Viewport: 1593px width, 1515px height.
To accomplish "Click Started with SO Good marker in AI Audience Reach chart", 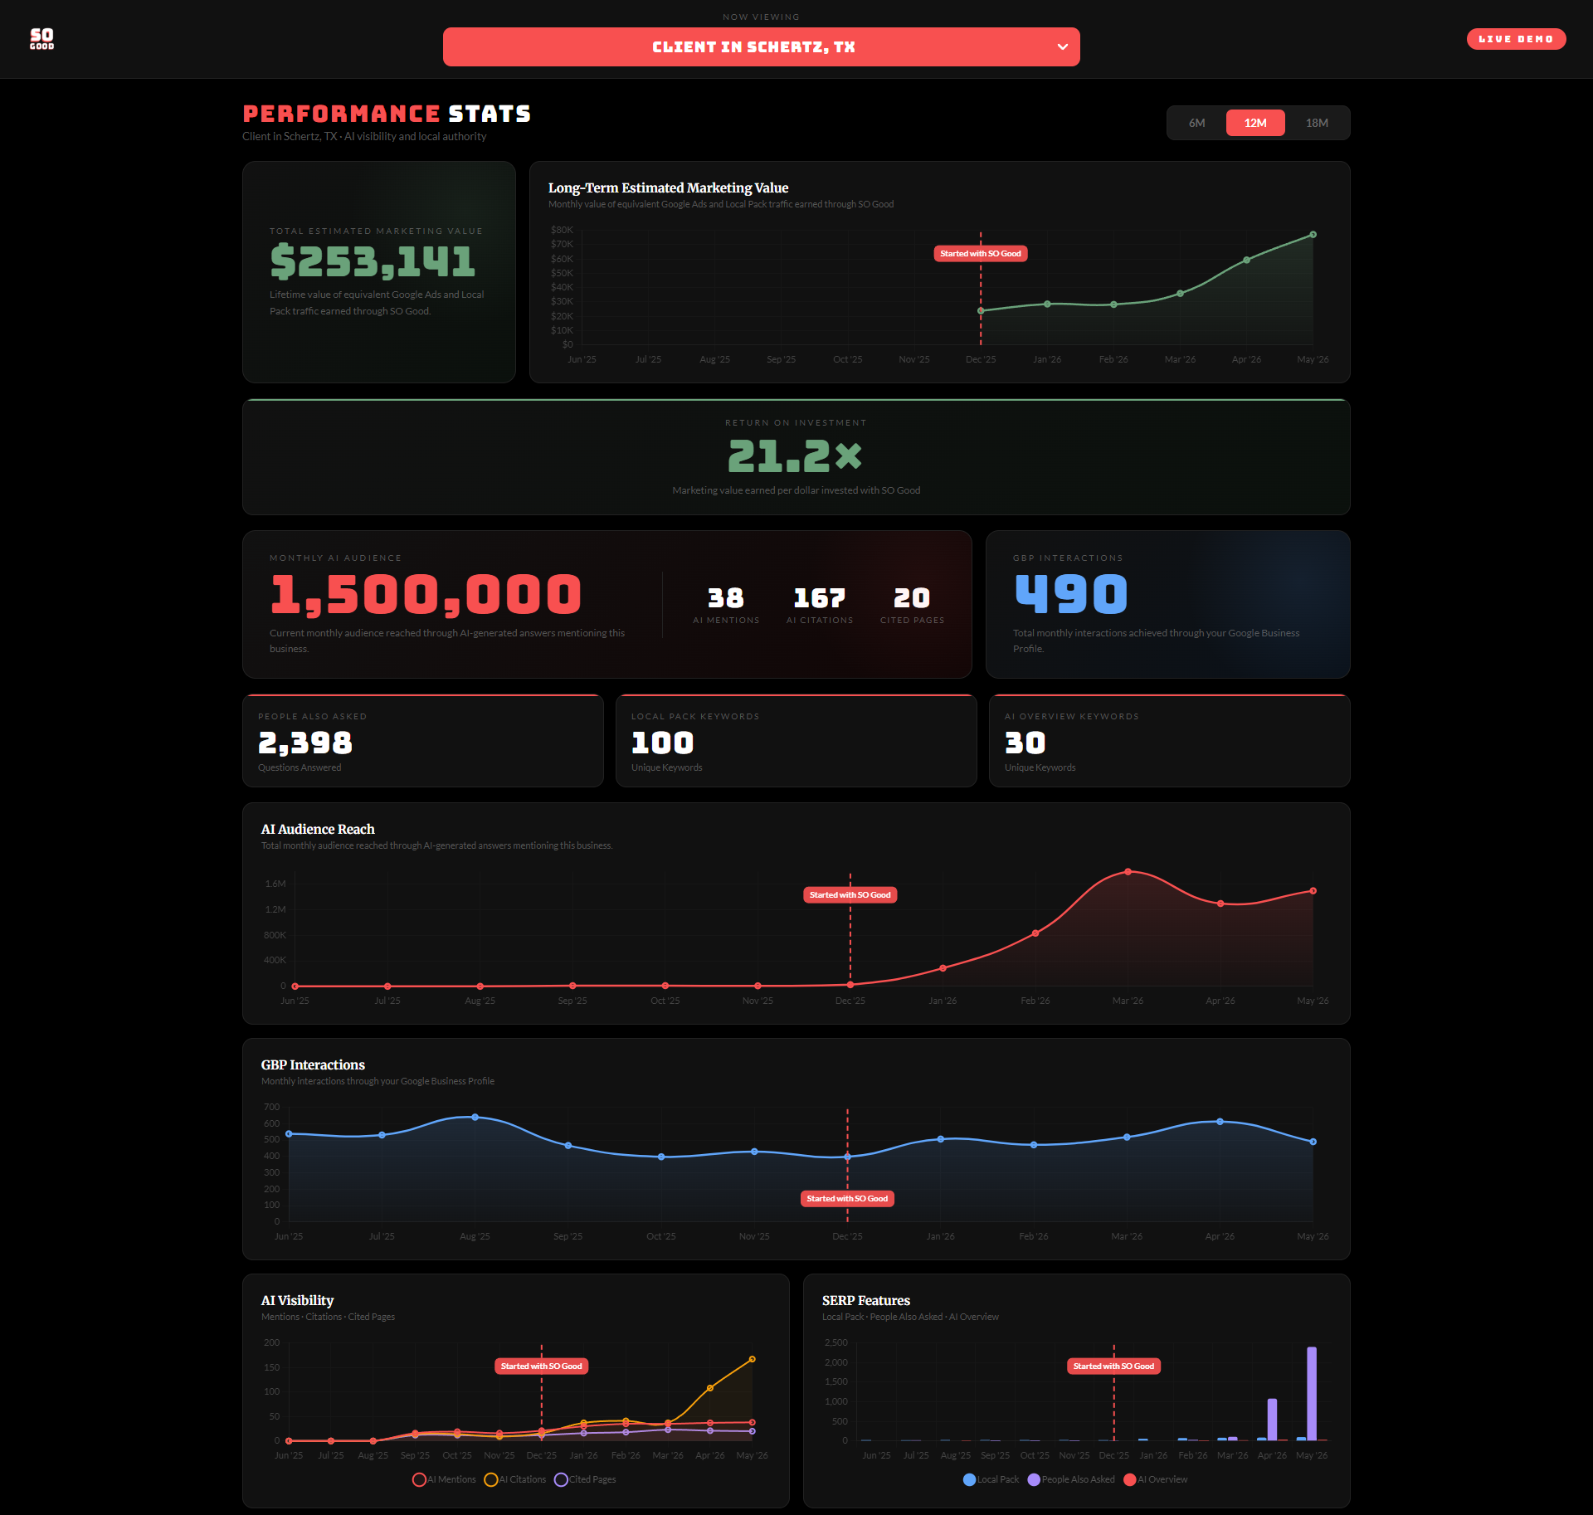I will [850, 895].
